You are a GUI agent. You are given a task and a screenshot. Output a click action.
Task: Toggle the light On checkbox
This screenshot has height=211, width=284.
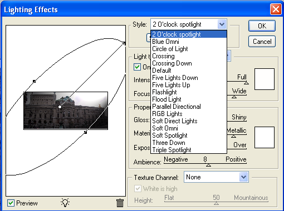pos(137,67)
